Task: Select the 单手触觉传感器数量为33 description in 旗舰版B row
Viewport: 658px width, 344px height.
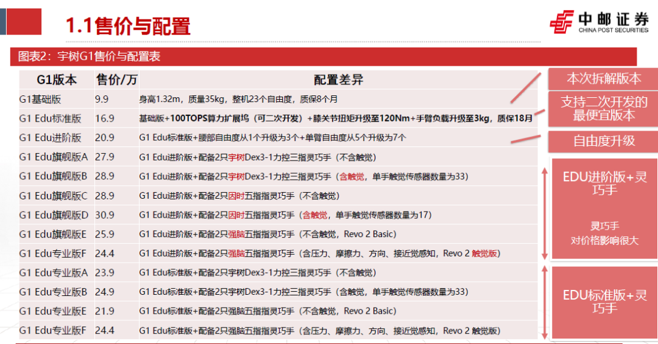Action: click(304, 177)
